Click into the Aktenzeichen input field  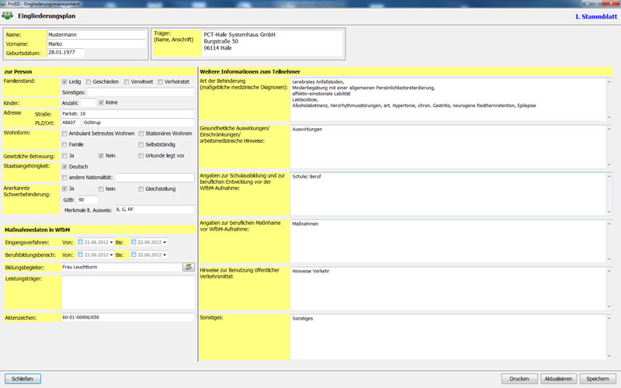(127, 317)
